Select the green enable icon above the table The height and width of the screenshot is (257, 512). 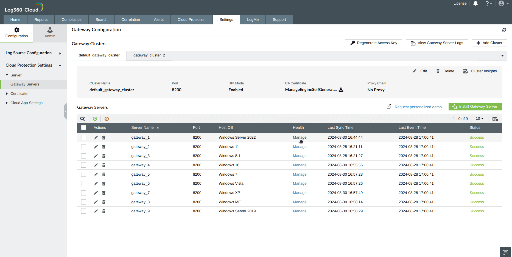pos(95,119)
